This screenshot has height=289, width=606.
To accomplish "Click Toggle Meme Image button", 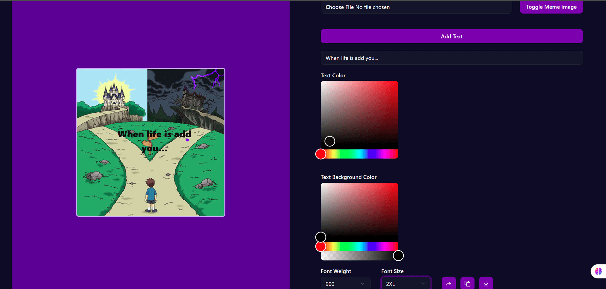I will click(551, 7).
